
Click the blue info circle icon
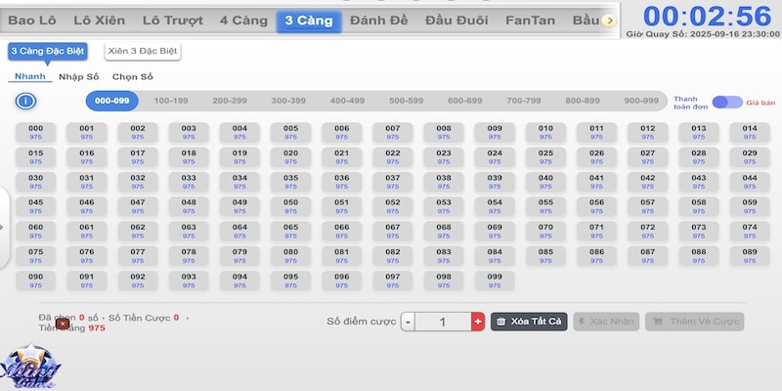pyautogui.click(x=25, y=101)
